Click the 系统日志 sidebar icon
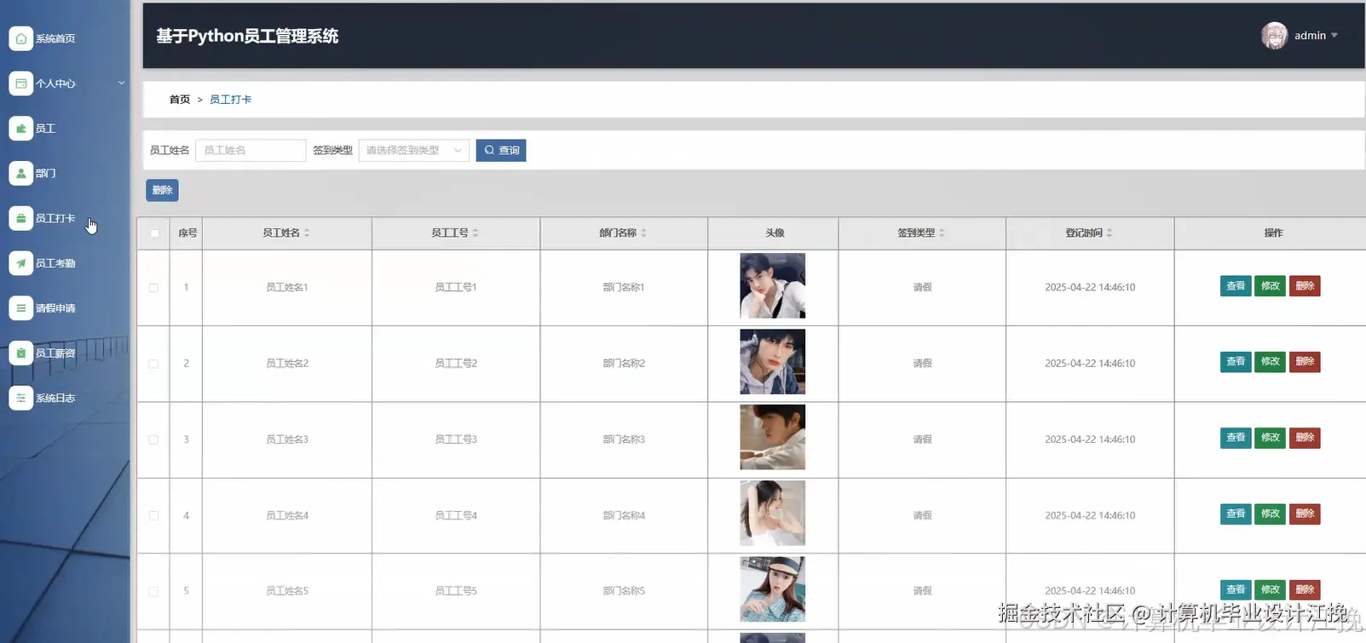The image size is (1366, 643). point(21,398)
